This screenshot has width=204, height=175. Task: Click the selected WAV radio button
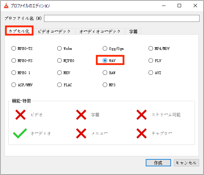105,61
